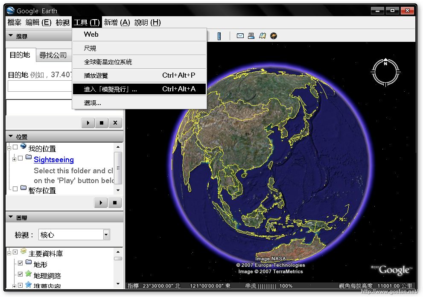Collapse the 主要資料庫 tree node

pos(9,253)
